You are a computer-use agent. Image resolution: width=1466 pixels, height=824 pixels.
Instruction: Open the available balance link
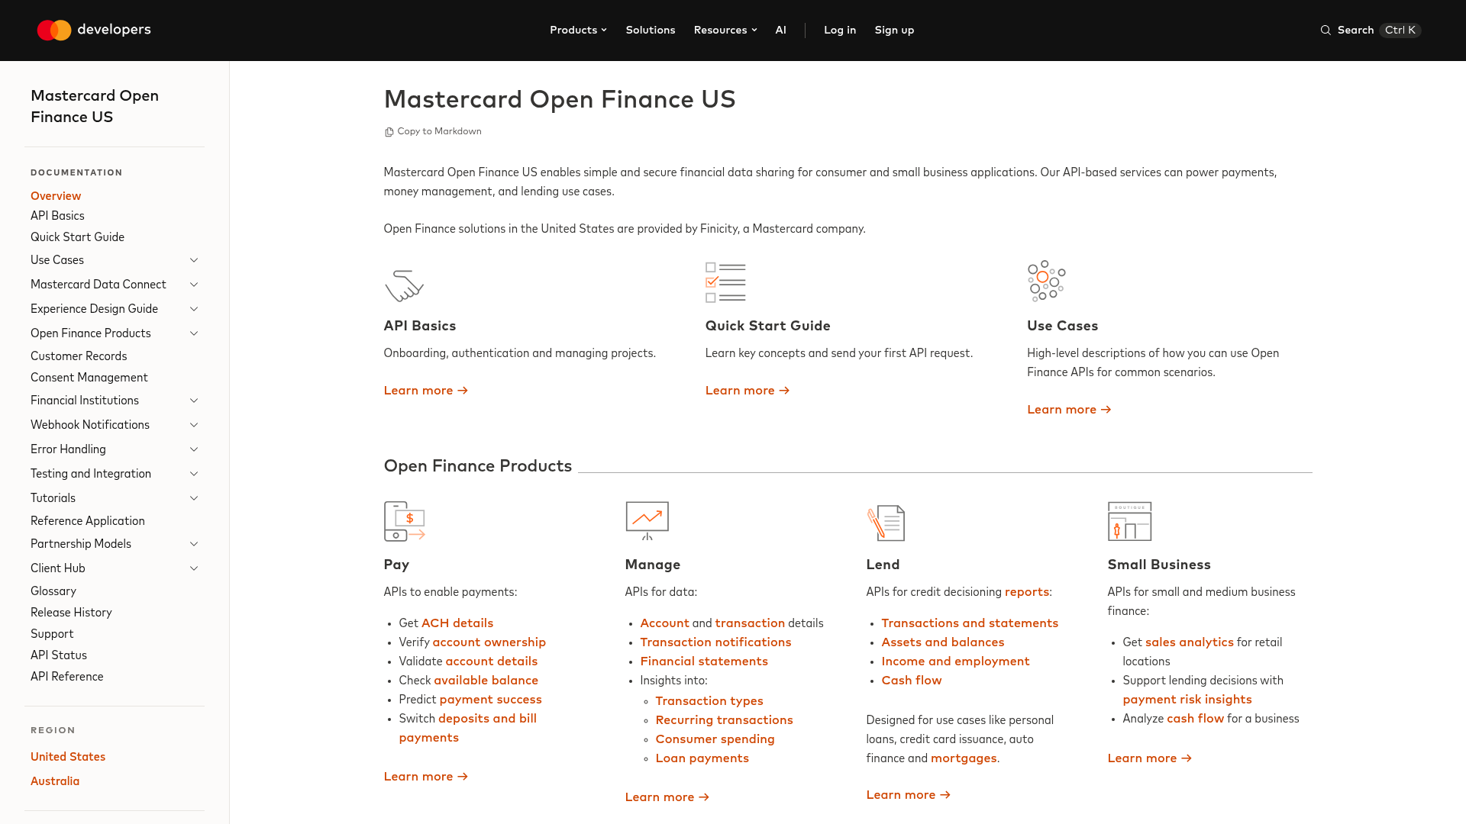coord(486,681)
